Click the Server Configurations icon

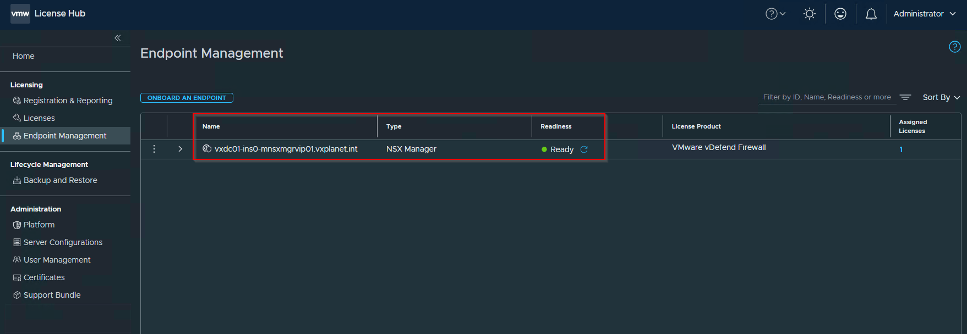point(17,242)
